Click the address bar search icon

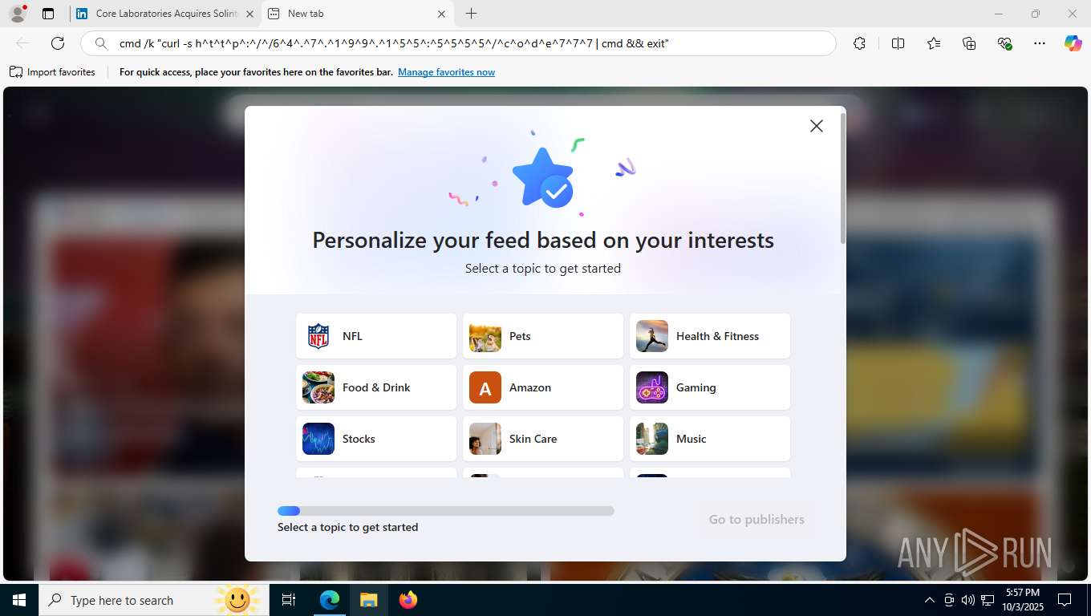coord(101,43)
